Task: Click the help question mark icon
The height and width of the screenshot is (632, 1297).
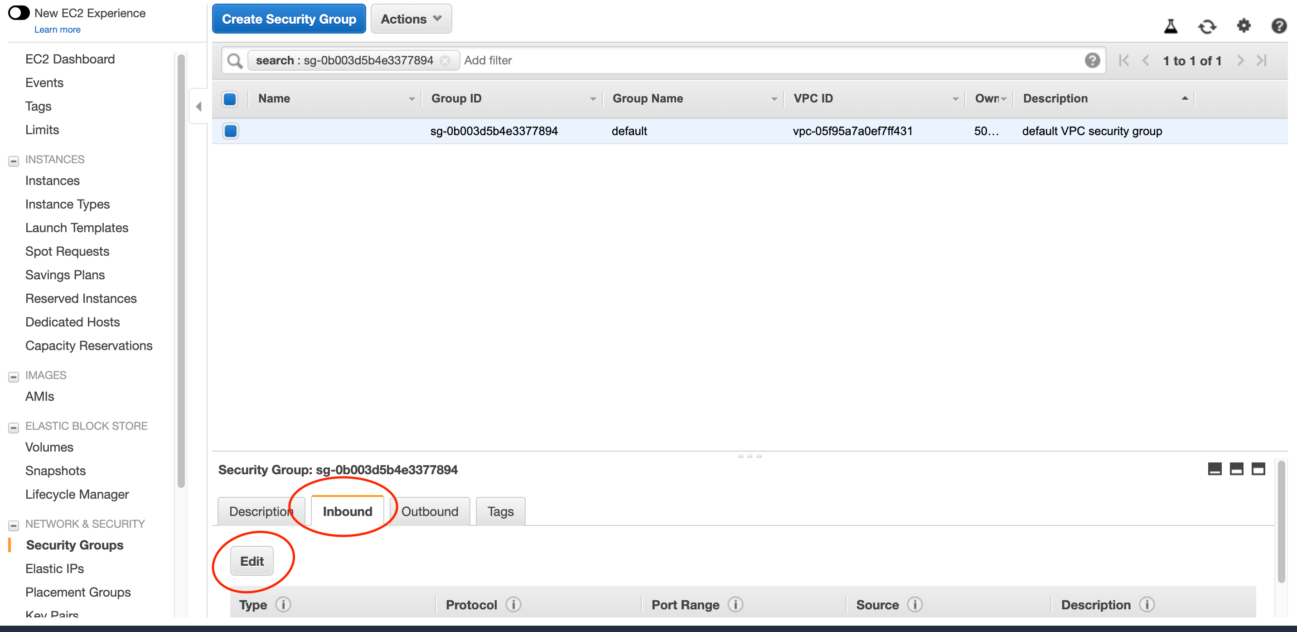Action: (1280, 25)
